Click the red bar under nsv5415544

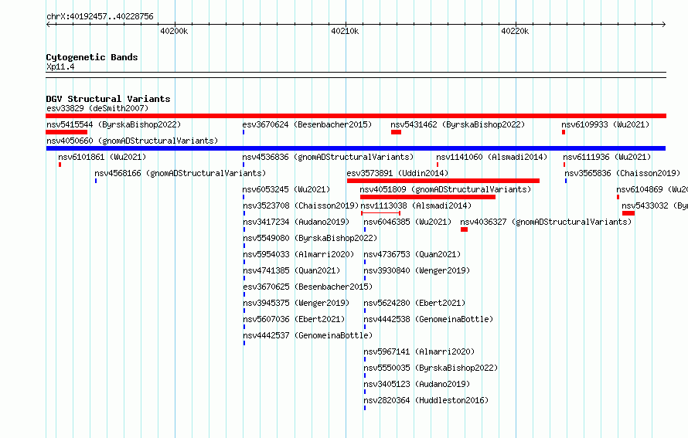tap(66, 132)
